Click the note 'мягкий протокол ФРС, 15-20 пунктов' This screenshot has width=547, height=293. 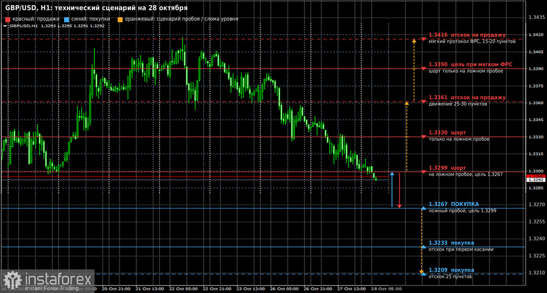click(472, 41)
